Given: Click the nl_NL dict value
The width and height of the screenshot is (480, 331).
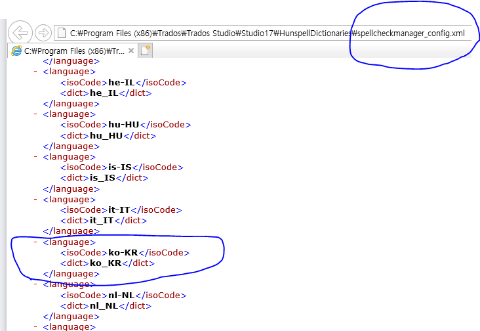Looking at the screenshot, I should (104, 306).
